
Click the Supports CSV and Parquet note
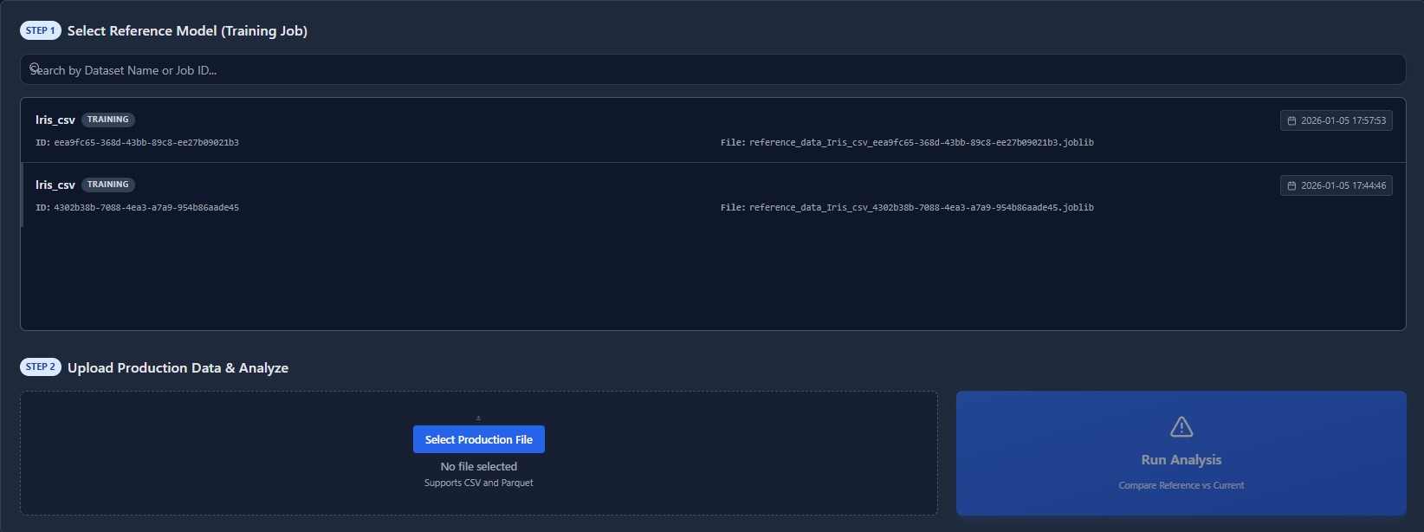(x=478, y=483)
